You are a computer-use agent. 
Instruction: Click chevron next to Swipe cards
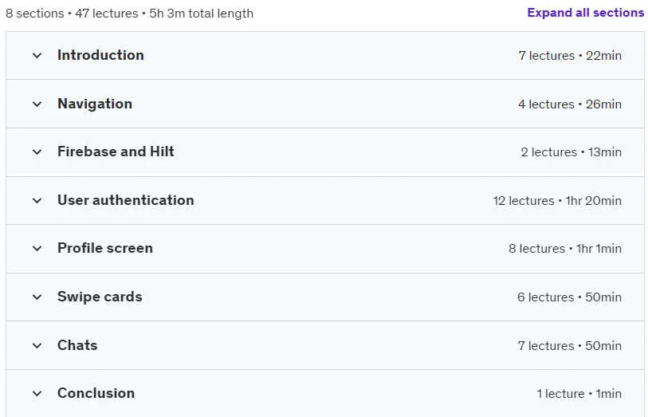point(37,297)
